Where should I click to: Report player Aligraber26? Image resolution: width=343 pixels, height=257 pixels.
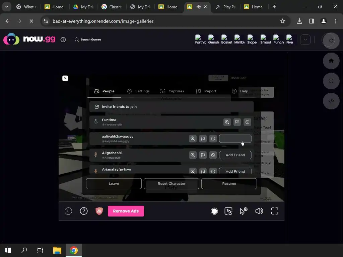pos(203,155)
